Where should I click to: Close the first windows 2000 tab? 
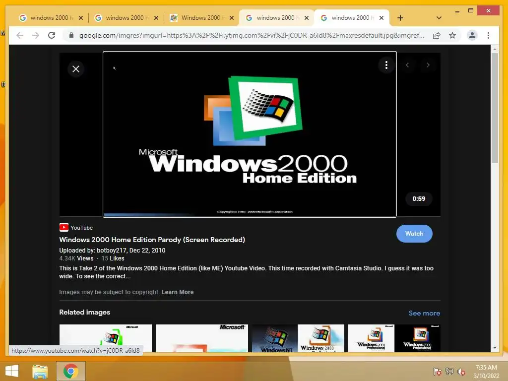click(81, 18)
